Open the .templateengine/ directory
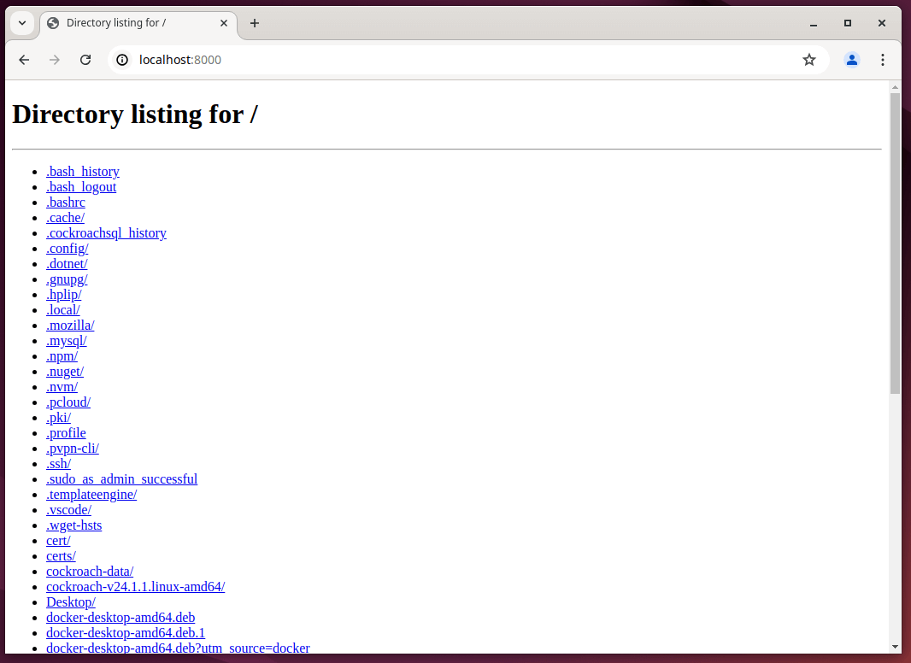 click(91, 495)
